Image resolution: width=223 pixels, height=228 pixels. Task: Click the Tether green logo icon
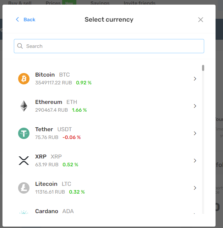coord(24,133)
